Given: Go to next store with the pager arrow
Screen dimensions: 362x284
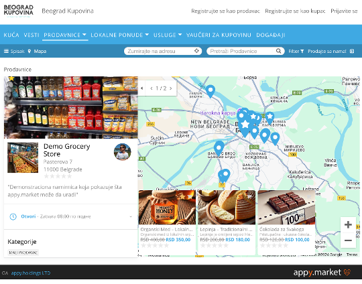Looking at the screenshot, I should point(171,88).
